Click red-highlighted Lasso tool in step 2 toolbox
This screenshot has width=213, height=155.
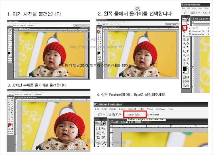[x=98, y=32]
